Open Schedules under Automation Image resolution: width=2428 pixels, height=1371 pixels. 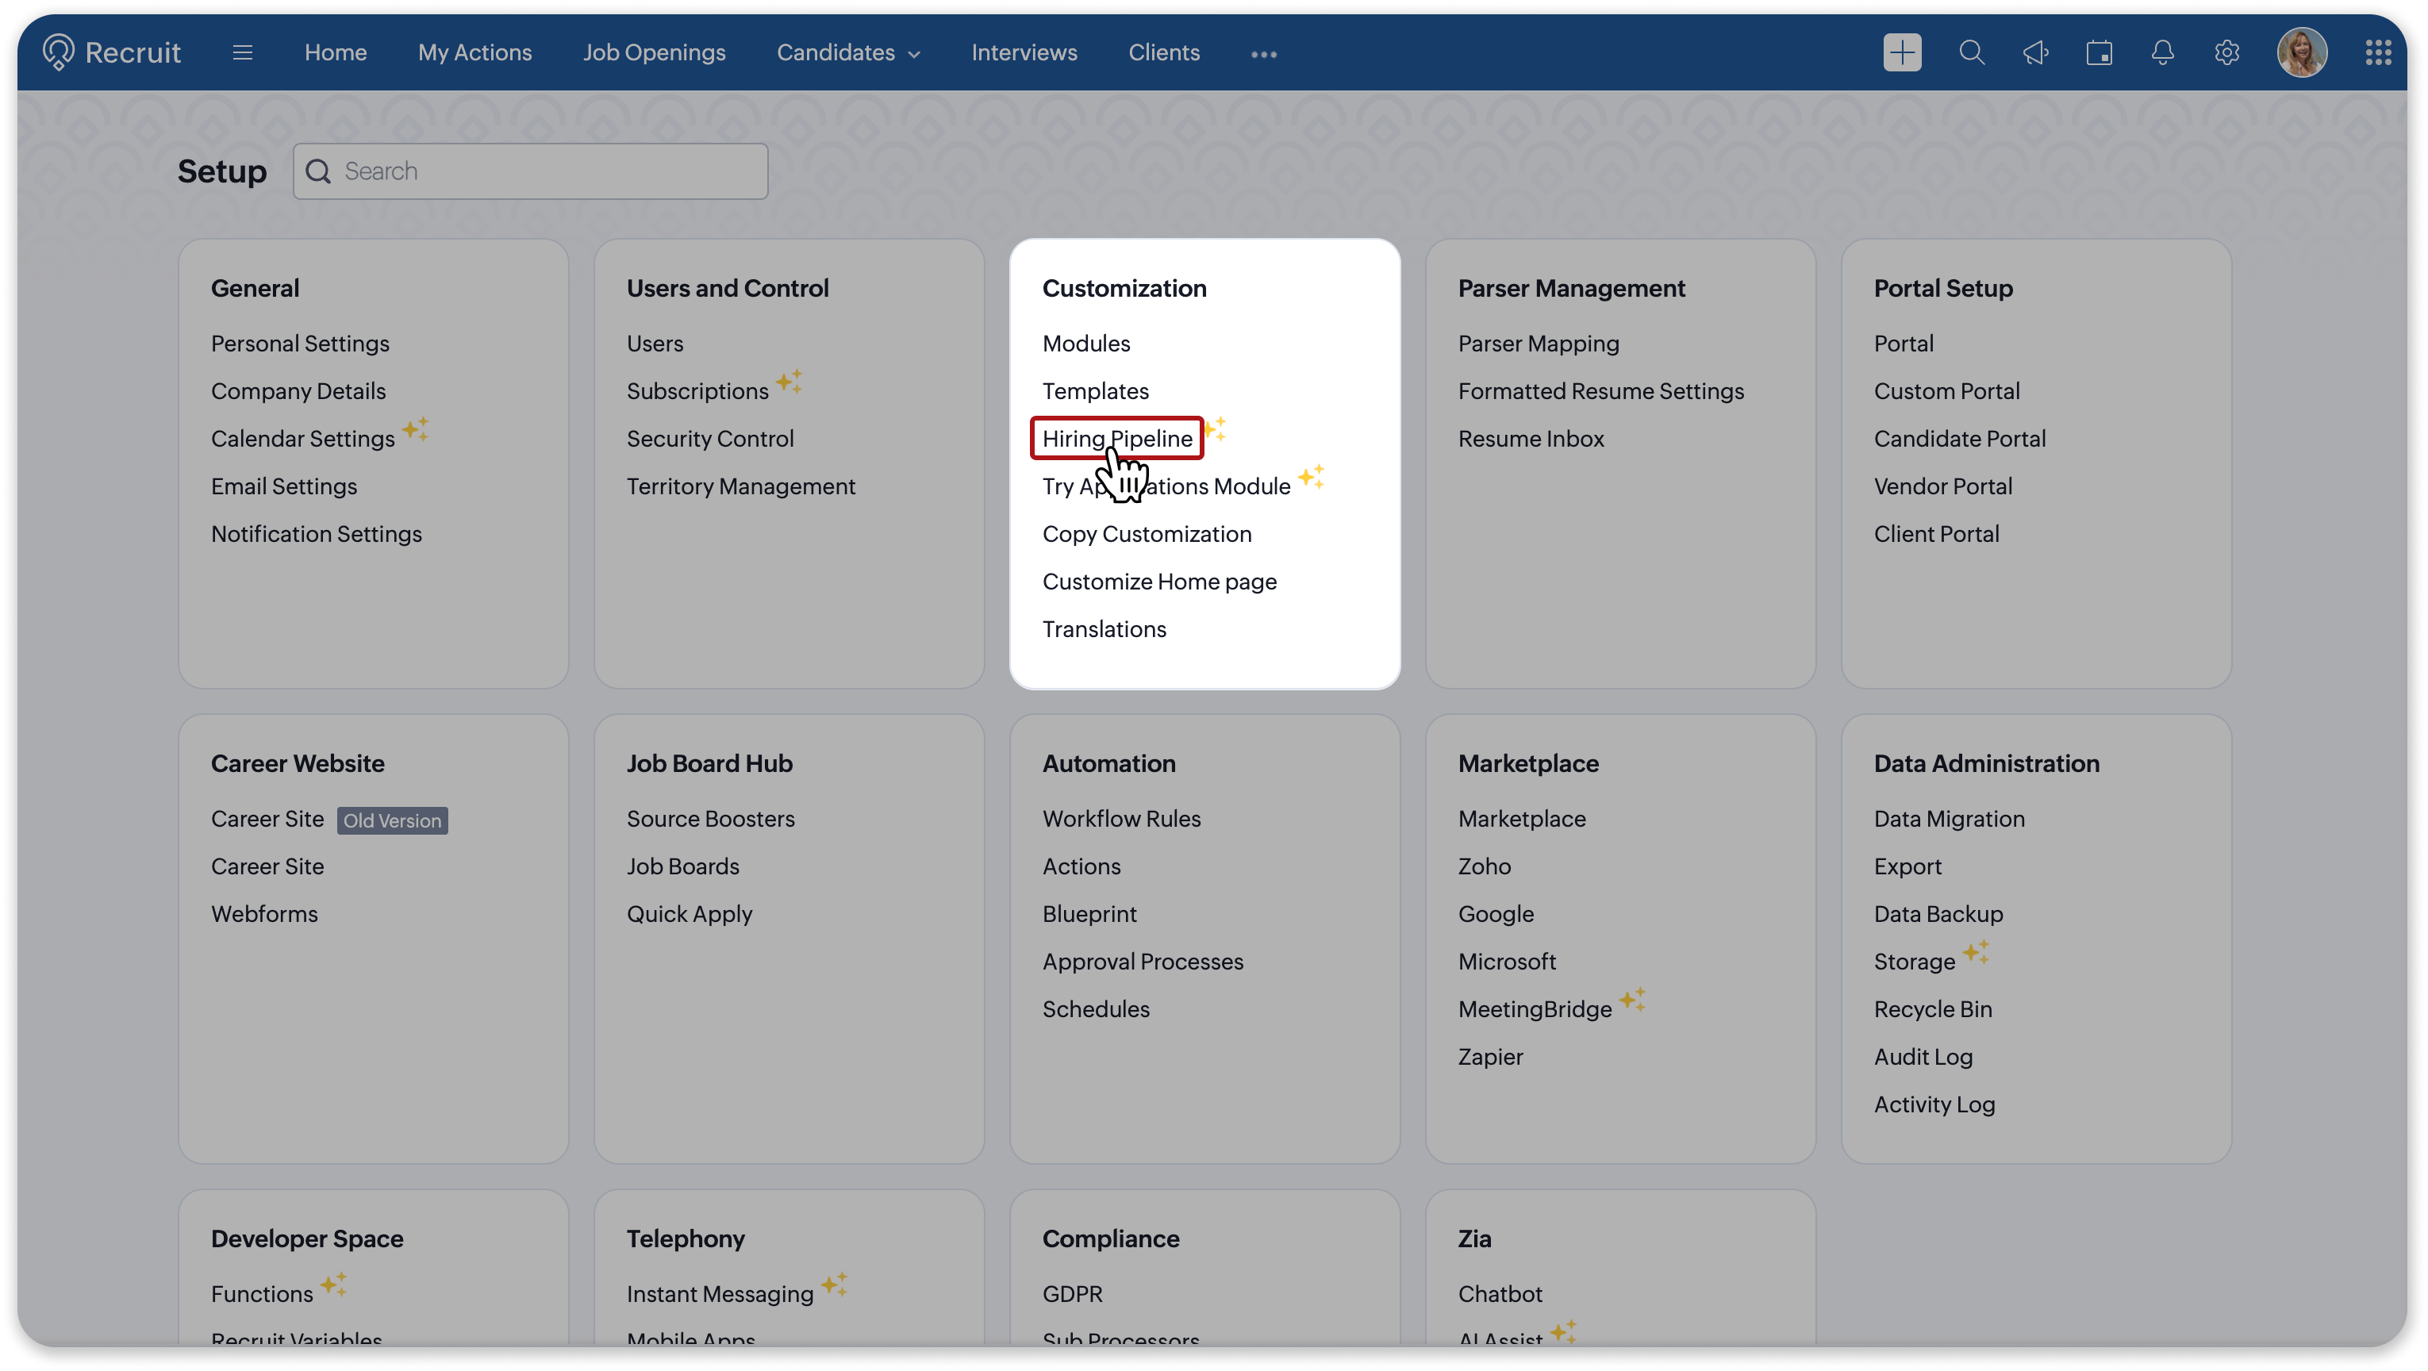tap(1095, 1009)
